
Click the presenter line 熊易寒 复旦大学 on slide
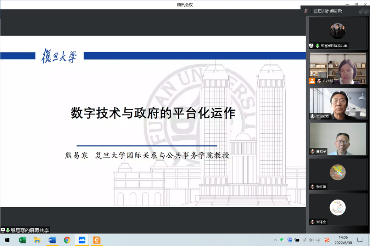point(147,156)
